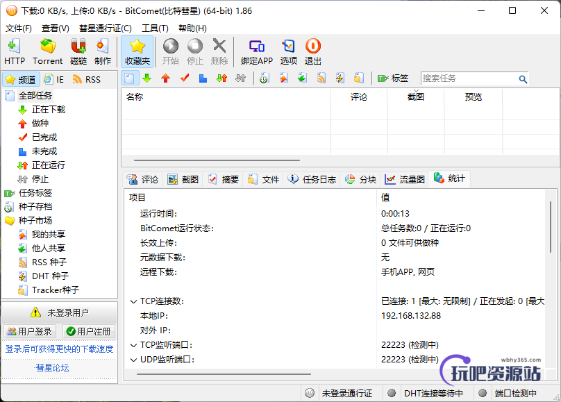This screenshot has height=402, width=561.
Task: Select DHT 种子 tree item
Action: click(50, 276)
